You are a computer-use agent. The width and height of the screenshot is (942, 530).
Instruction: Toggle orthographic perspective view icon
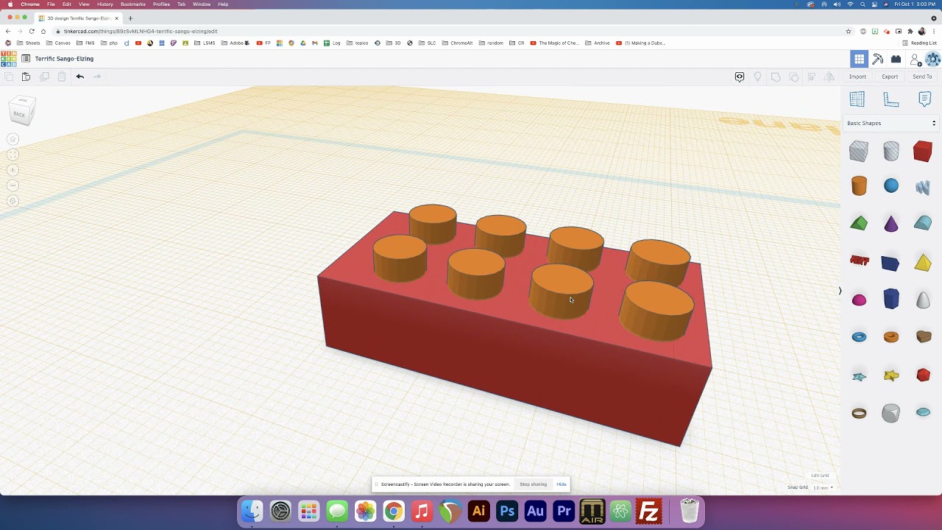coord(13,201)
